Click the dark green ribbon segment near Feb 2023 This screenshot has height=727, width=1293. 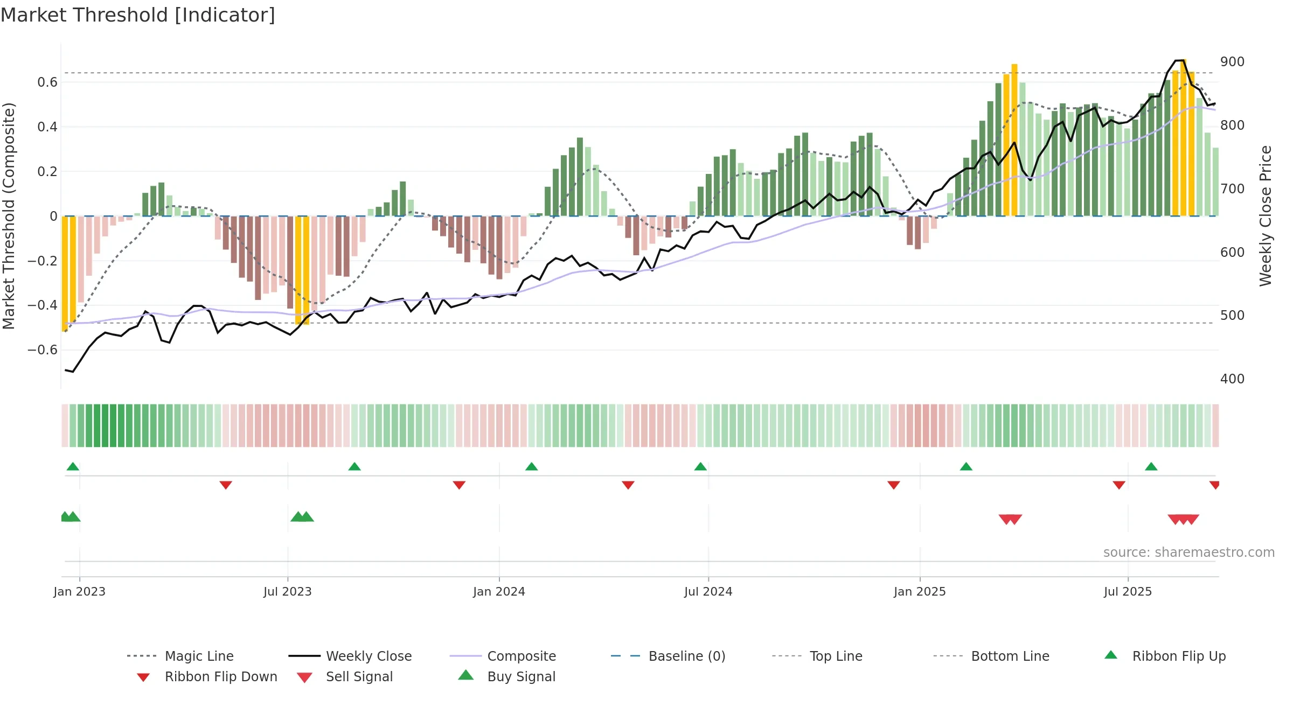pyautogui.click(x=105, y=425)
